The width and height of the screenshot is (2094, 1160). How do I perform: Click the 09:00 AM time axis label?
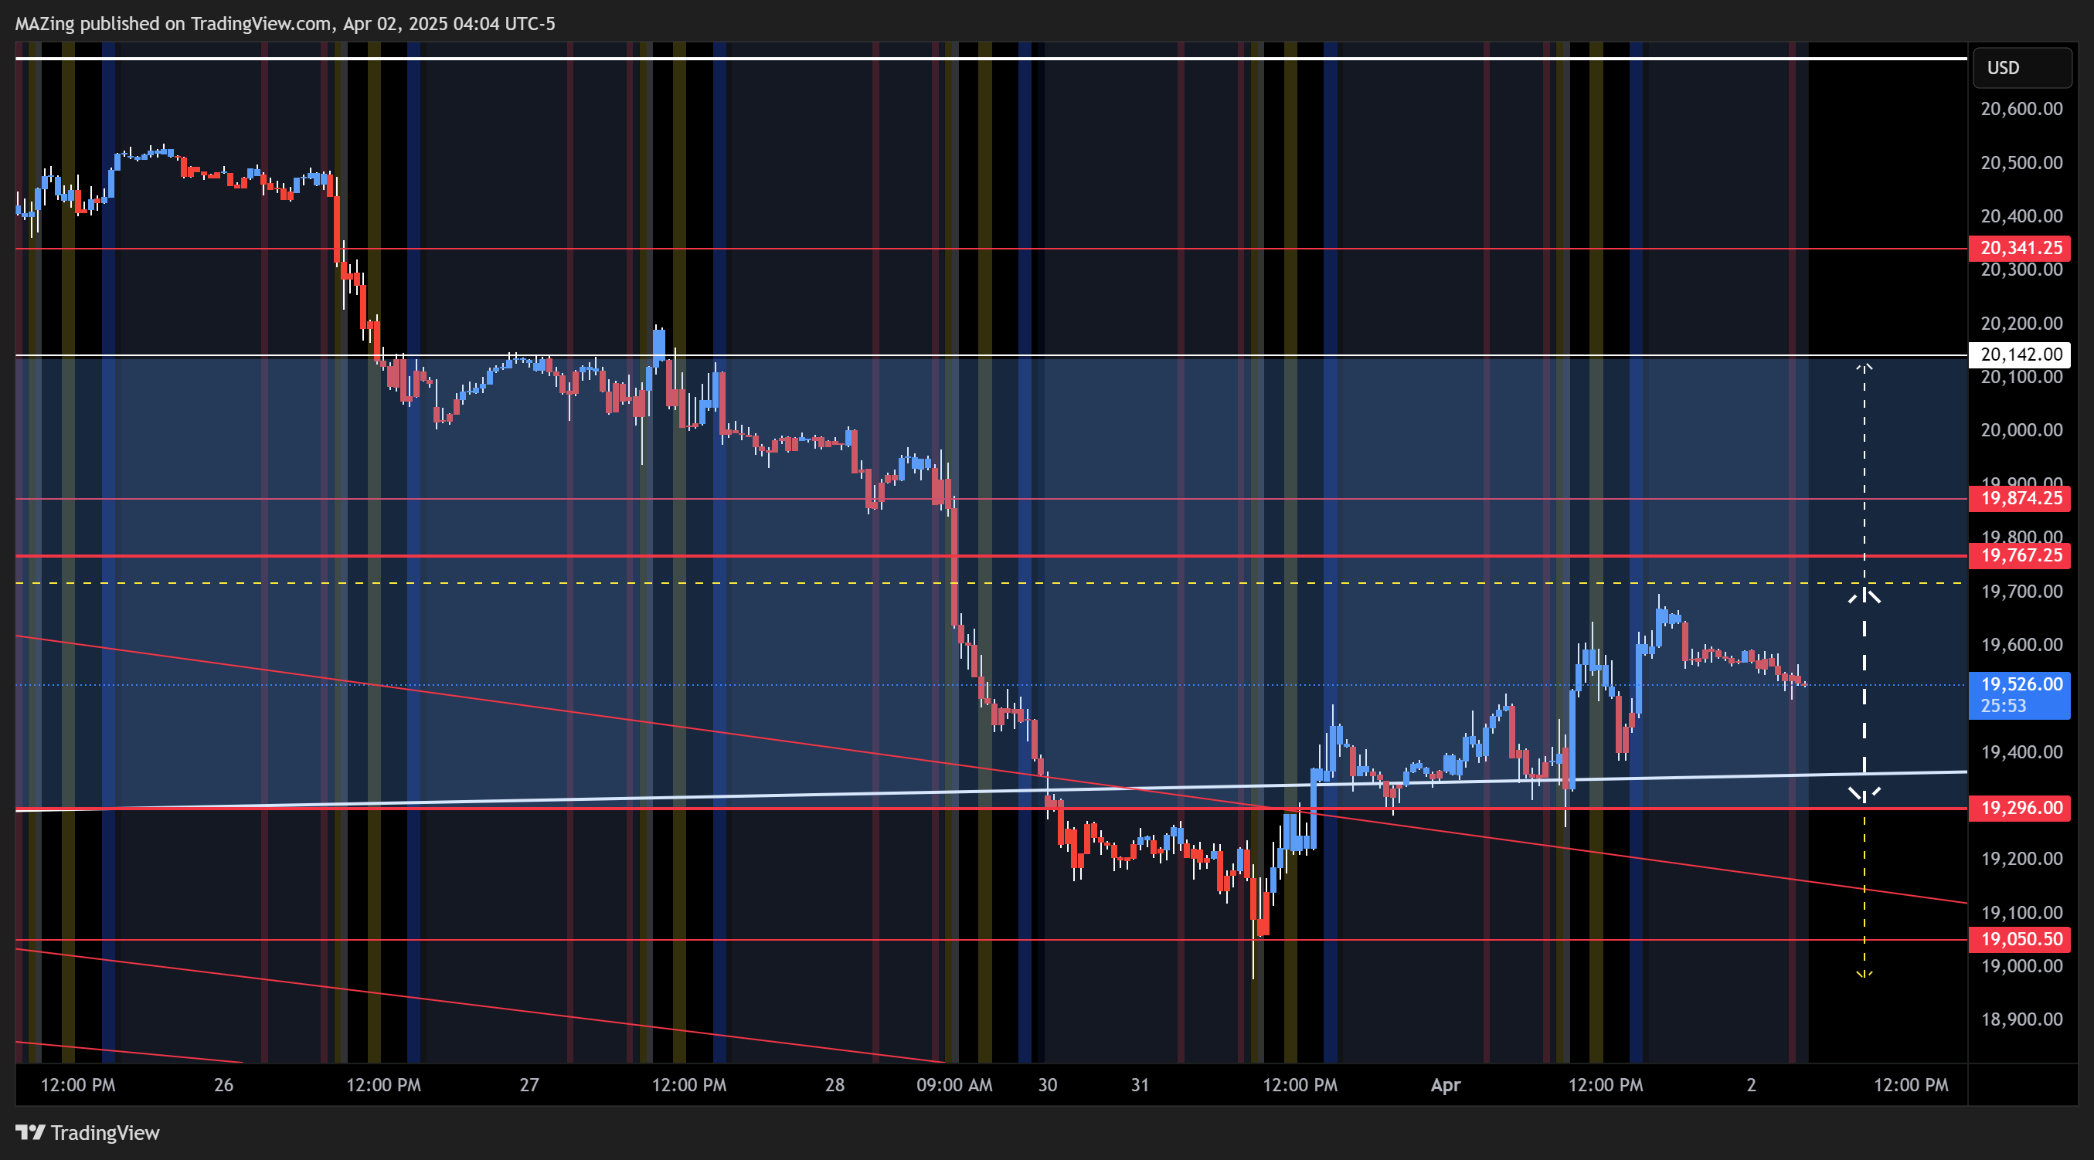point(954,1084)
